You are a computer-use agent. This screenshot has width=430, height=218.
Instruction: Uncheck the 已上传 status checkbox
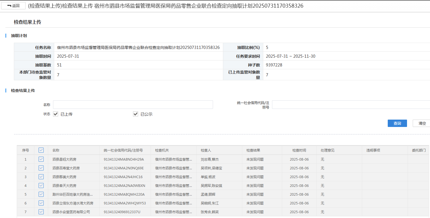tap(56, 114)
